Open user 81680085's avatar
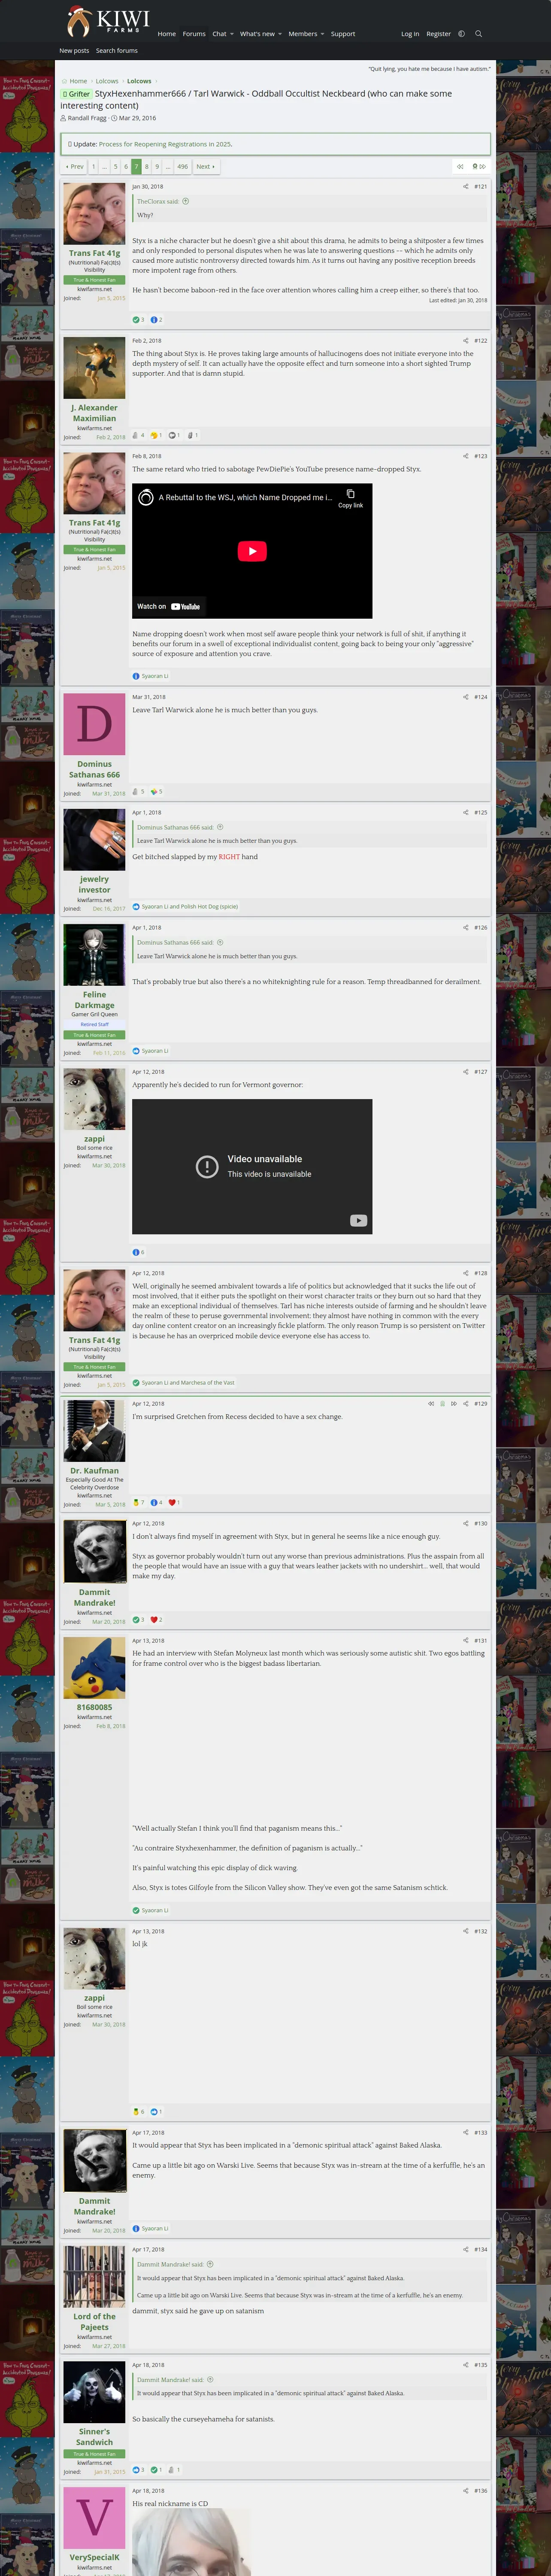The width and height of the screenshot is (551, 2576). pyautogui.click(x=94, y=1668)
